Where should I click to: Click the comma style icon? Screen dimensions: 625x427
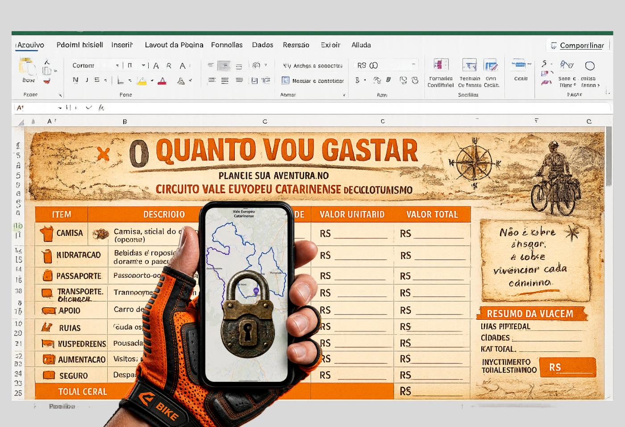pyautogui.click(x=389, y=80)
